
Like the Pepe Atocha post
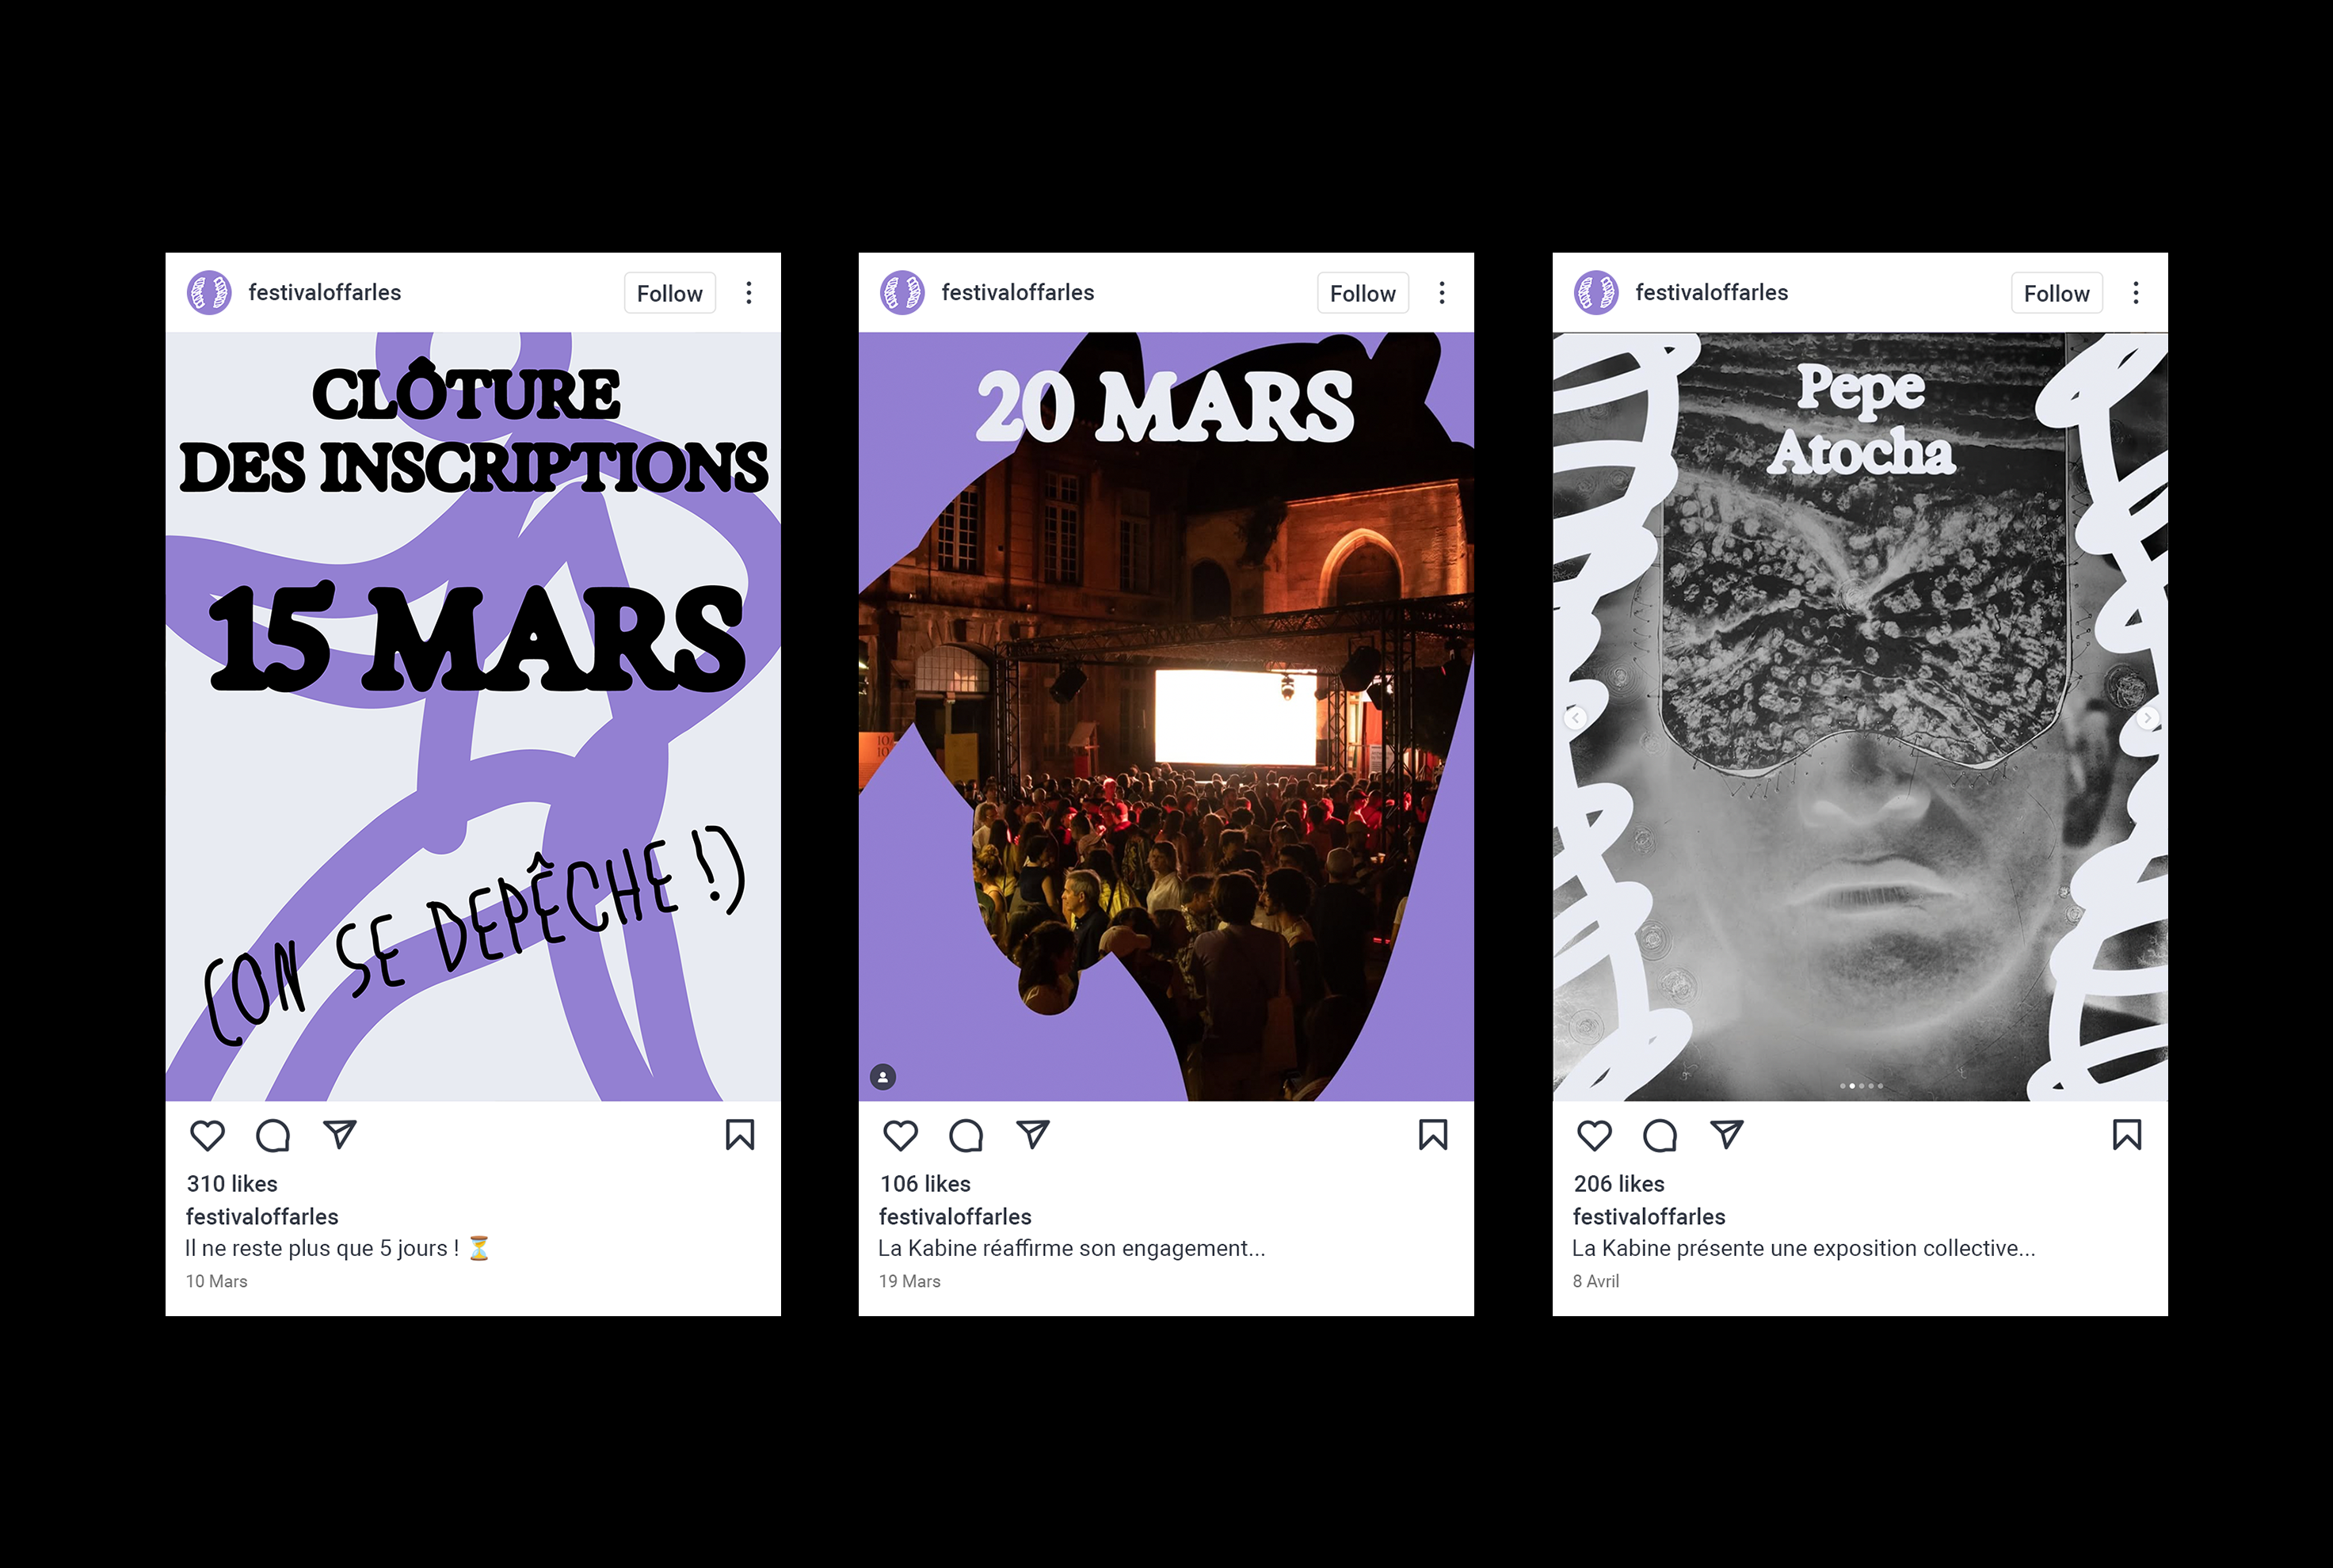(1595, 1135)
